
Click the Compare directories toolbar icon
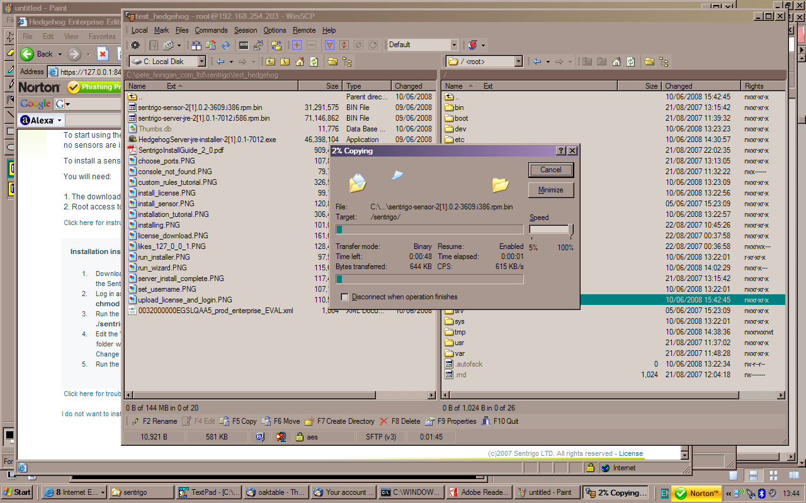pos(196,45)
